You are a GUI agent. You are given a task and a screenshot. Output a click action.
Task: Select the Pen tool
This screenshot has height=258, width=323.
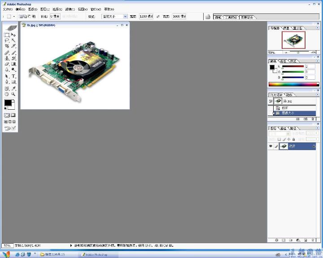pos(7,82)
